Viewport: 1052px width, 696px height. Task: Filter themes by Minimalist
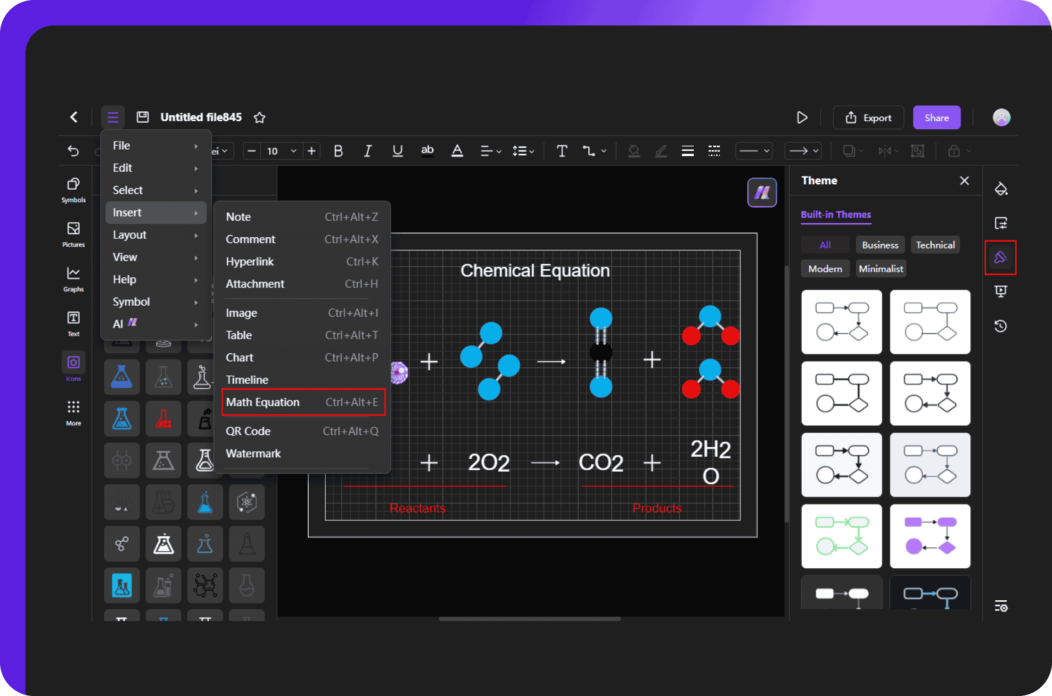[881, 269]
